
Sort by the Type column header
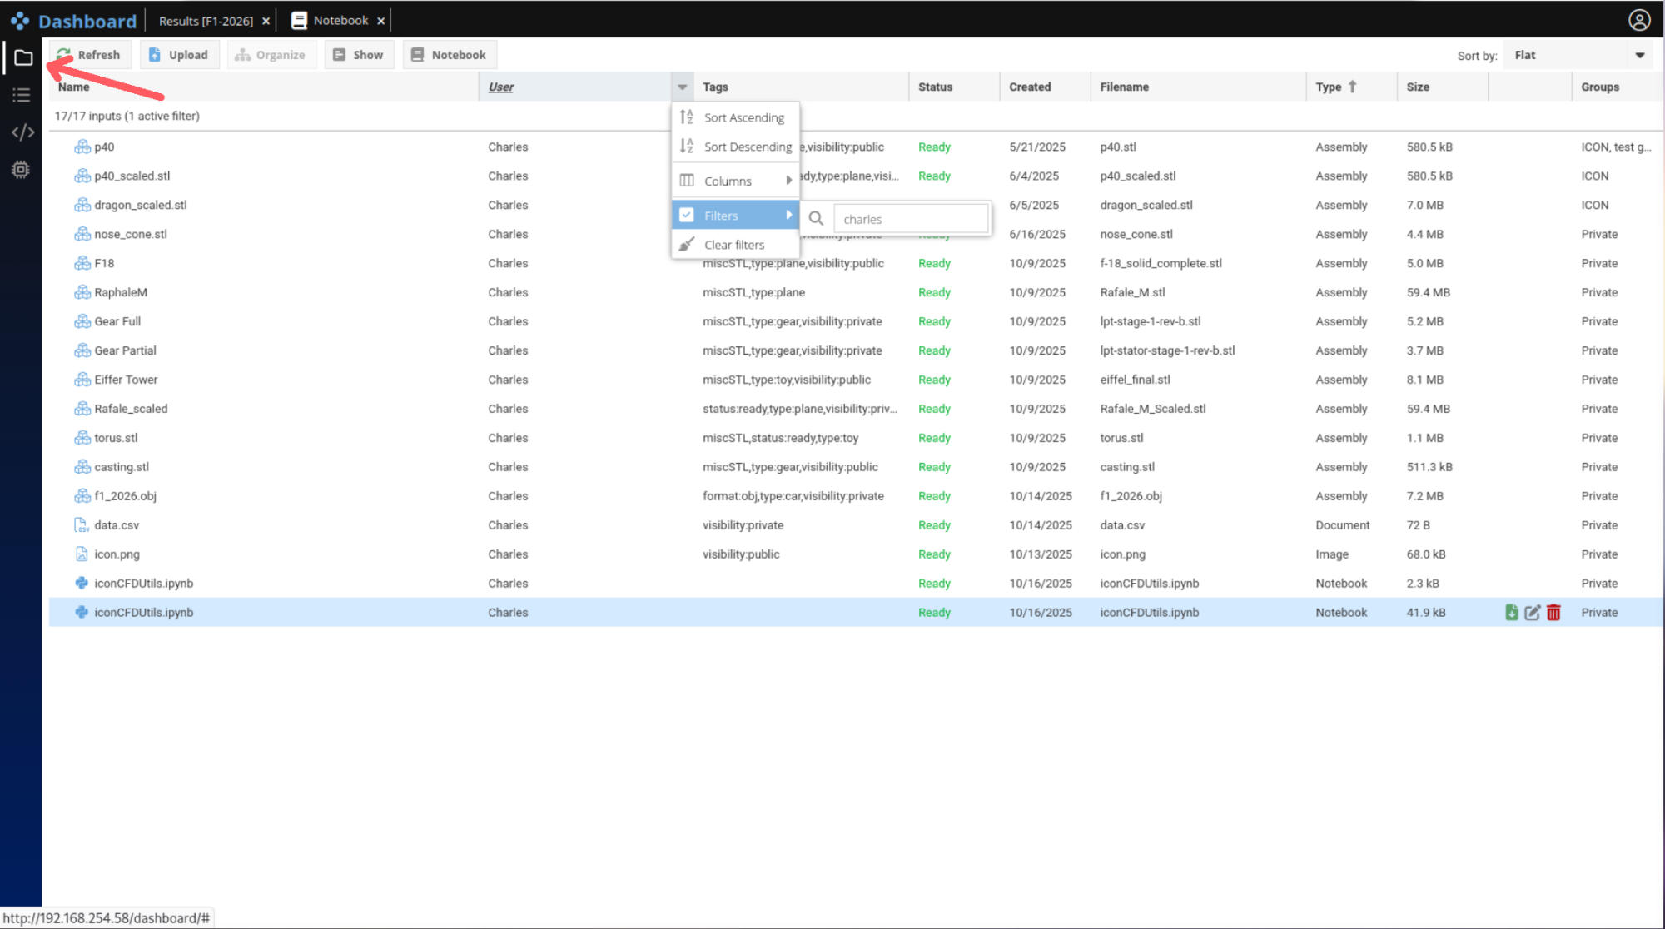pyautogui.click(x=1329, y=87)
